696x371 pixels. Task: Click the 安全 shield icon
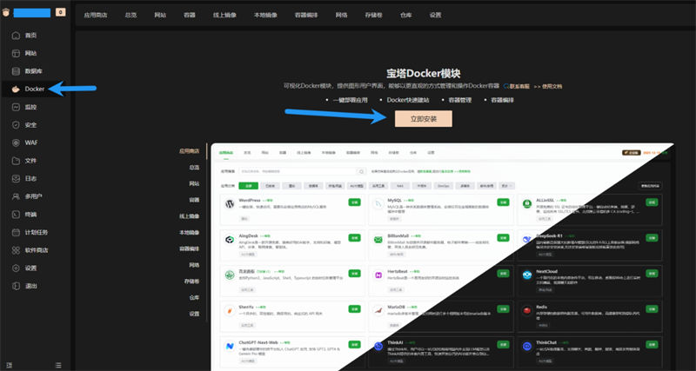pyautogui.click(x=15, y=124)
